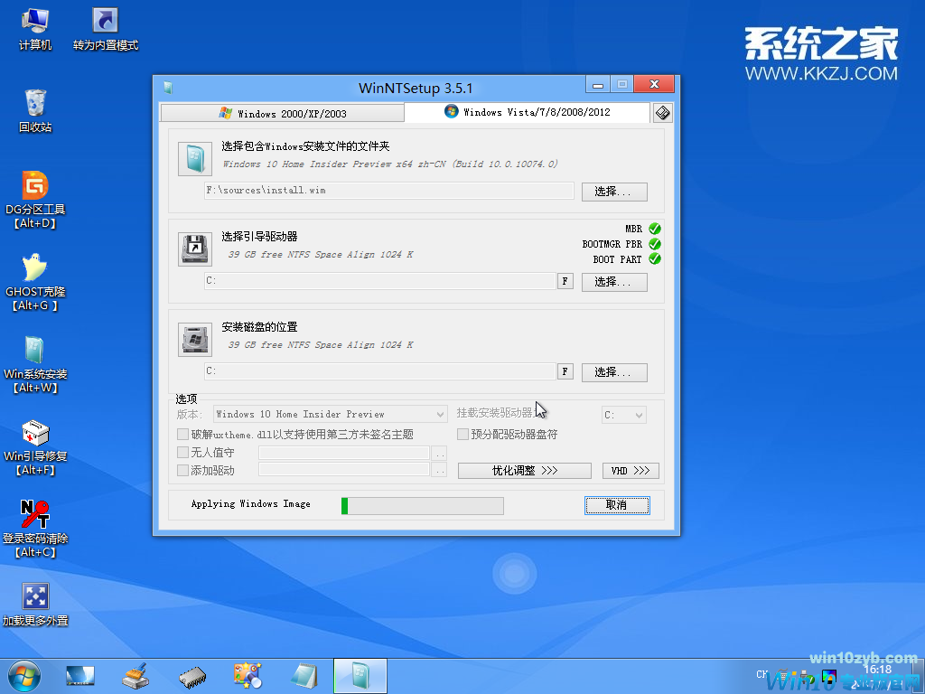Click the Applying Windows Image progress bar

click(x=421, y=505)
